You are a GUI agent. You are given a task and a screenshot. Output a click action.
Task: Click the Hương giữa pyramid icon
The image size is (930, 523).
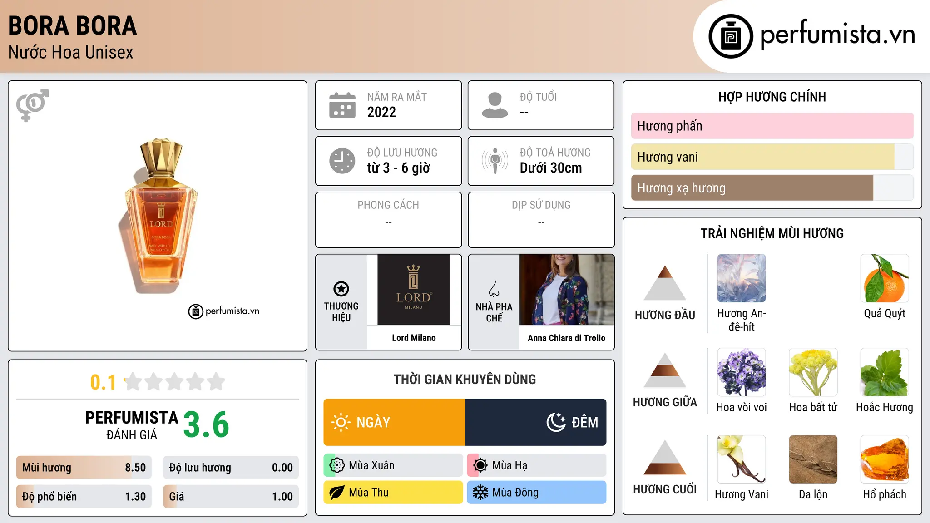click(x=665, y=370)
